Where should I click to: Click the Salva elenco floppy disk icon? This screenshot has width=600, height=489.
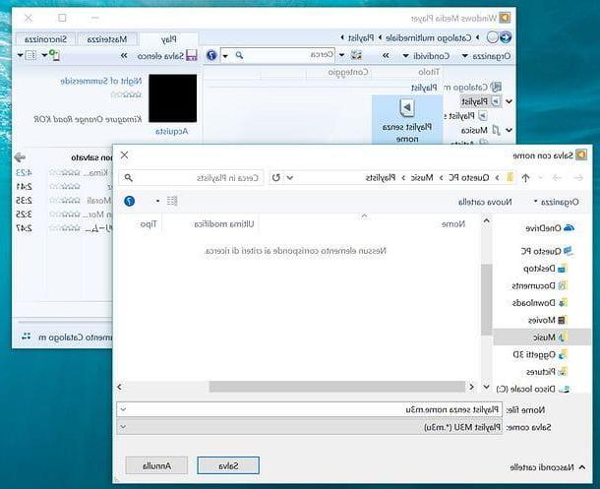point(192,55)
